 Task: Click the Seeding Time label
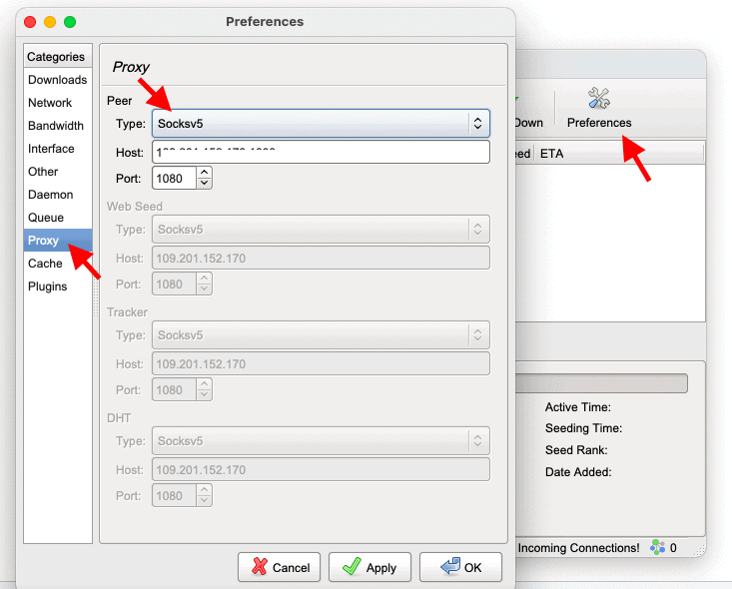(x=583, y=428)
